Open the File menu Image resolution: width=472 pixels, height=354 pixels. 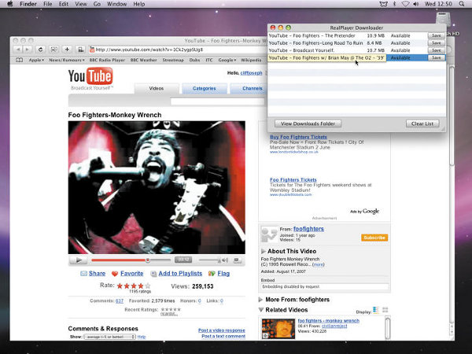(47, 4)
